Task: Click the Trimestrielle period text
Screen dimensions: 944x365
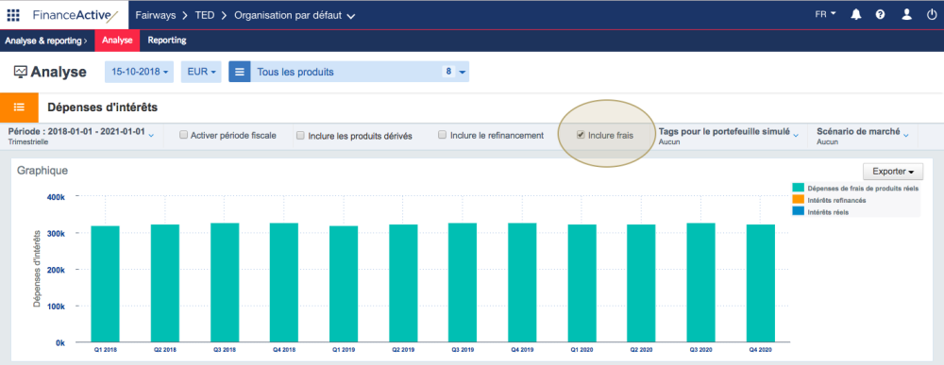Action: tap(27, 142)
